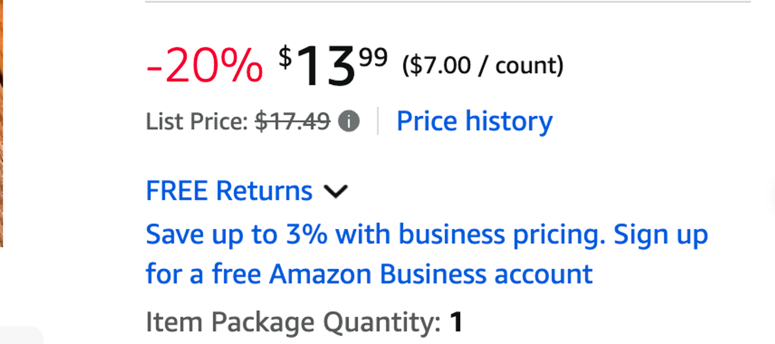
Task: Click the List Price label
Action: point(197,122)
